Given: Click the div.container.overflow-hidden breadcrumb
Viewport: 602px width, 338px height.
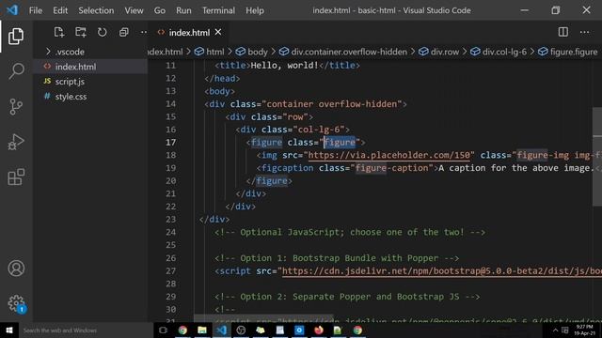Looking at the screenshot, I should (343, 52).
